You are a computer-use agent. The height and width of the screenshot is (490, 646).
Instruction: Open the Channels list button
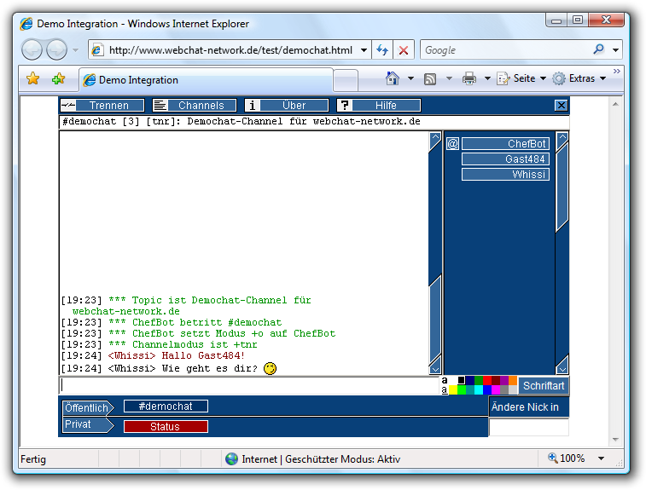195,106
